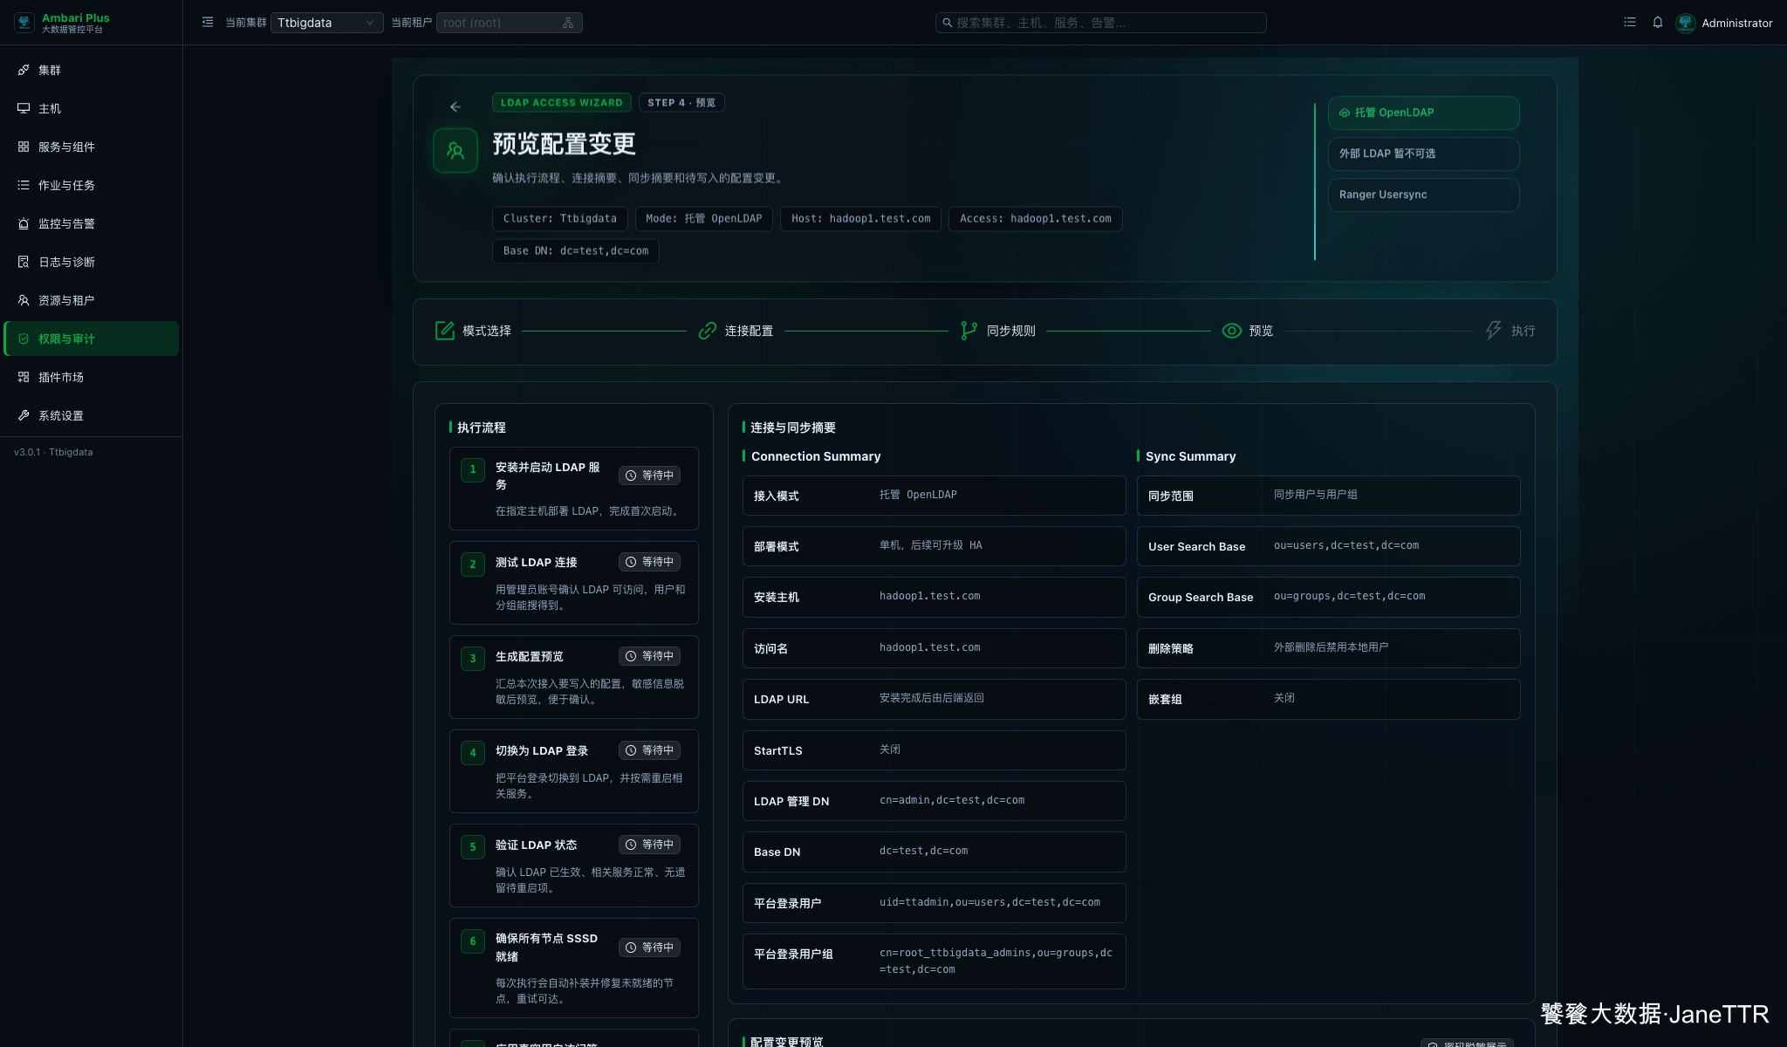Click step number 4 badge in 执行流程
The height and width of the screenshot is (1047, 1787).
[473, 753]
